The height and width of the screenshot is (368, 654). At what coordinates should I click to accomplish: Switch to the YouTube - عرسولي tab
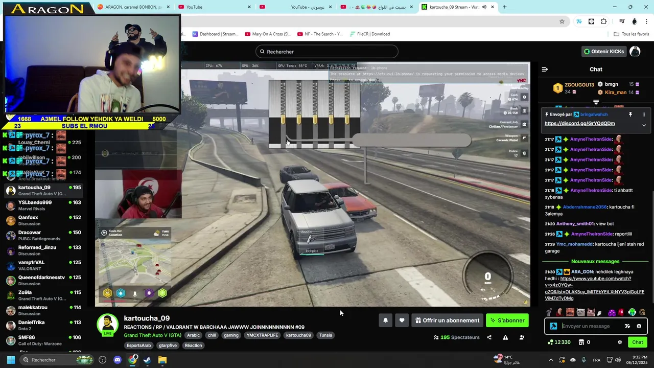pyautogui.click(x=296, y=7)
